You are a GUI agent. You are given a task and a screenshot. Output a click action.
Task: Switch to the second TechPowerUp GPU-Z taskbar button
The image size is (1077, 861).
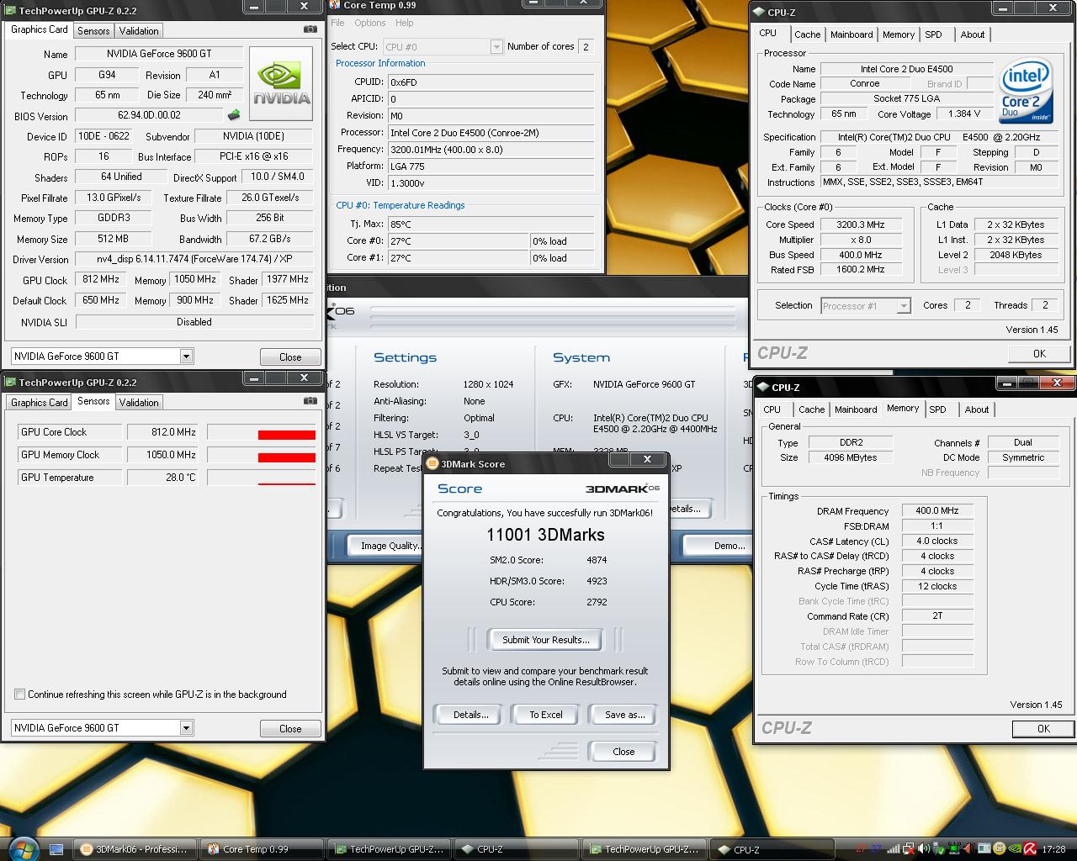click(644, 849)
